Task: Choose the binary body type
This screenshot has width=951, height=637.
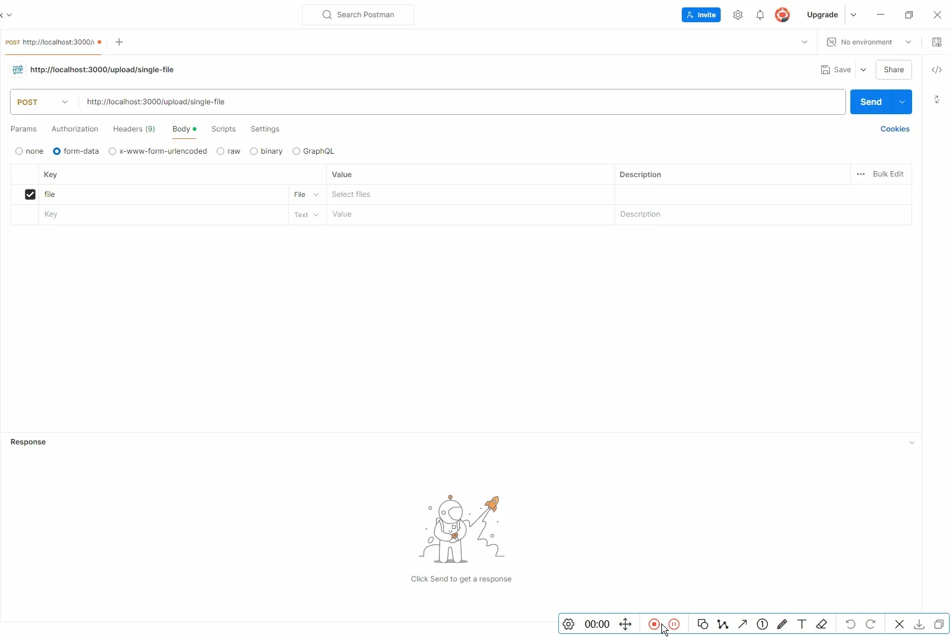Action: tap(266, 151)
